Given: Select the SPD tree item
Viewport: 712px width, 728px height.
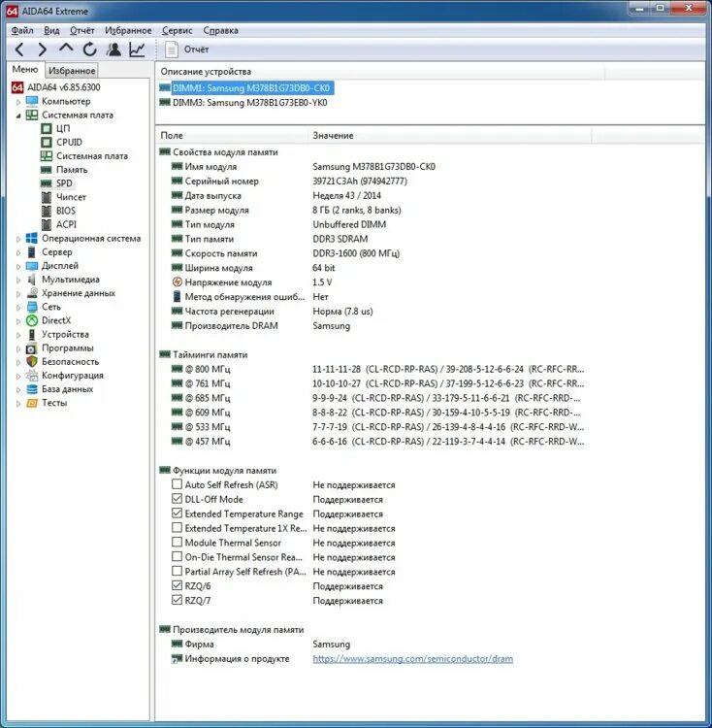Looking at the screenshot, I should point(64,183).
